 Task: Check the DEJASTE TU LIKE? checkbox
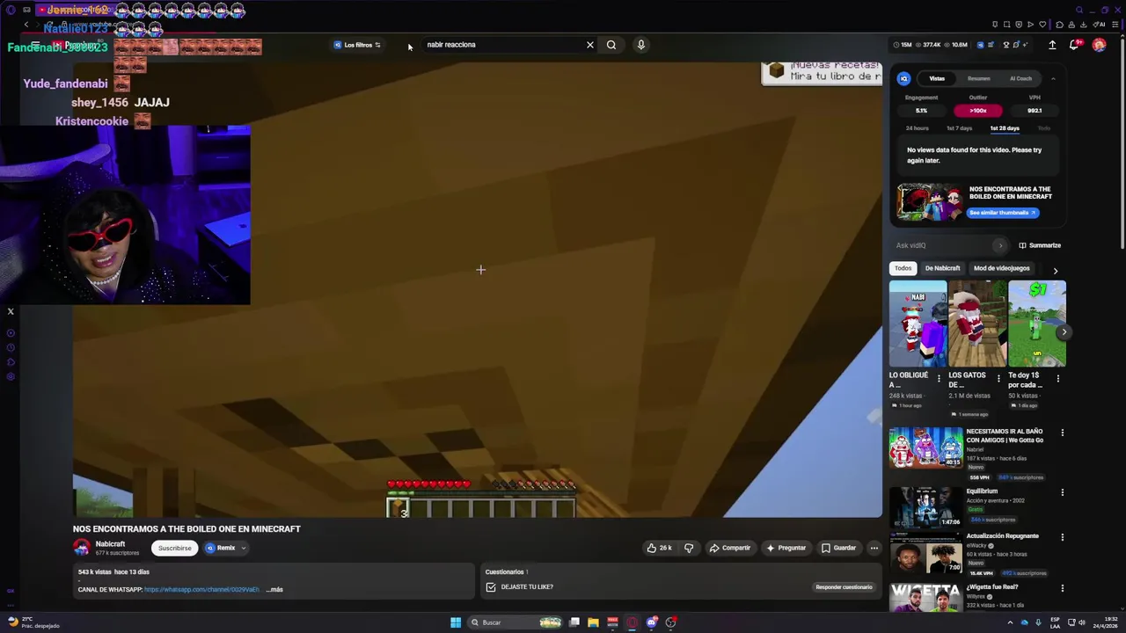[491, 587]
